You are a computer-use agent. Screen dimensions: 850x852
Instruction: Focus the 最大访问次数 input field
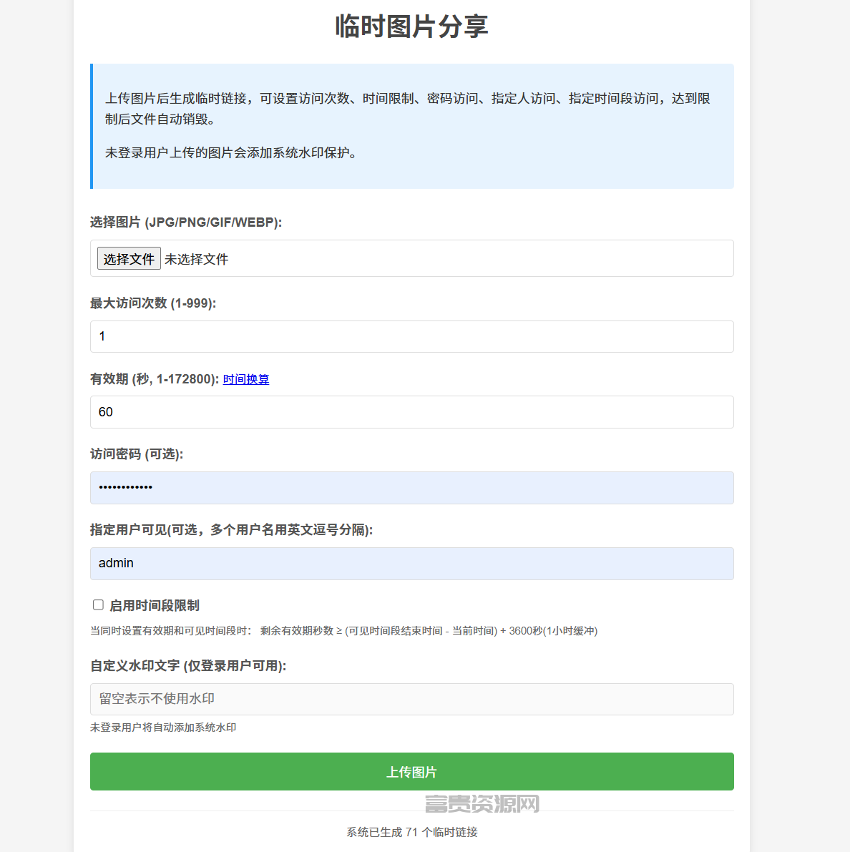412,336
